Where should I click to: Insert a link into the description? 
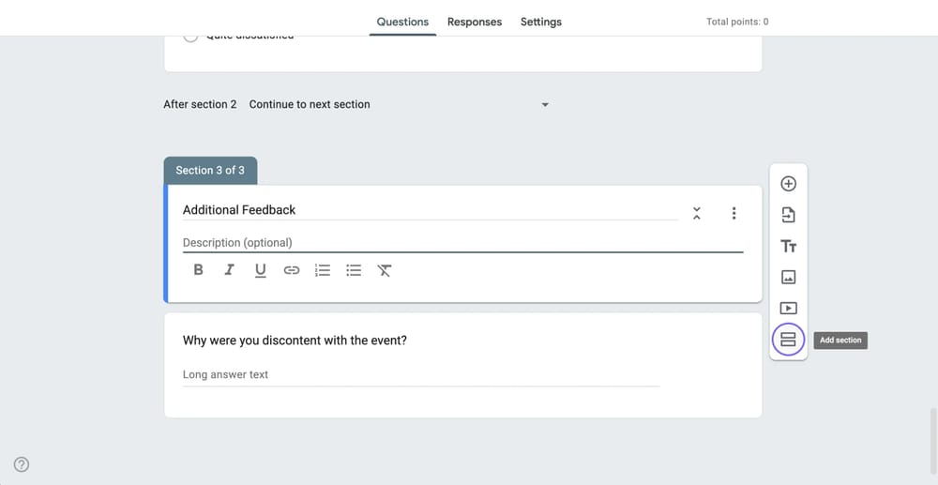(292, 270)
